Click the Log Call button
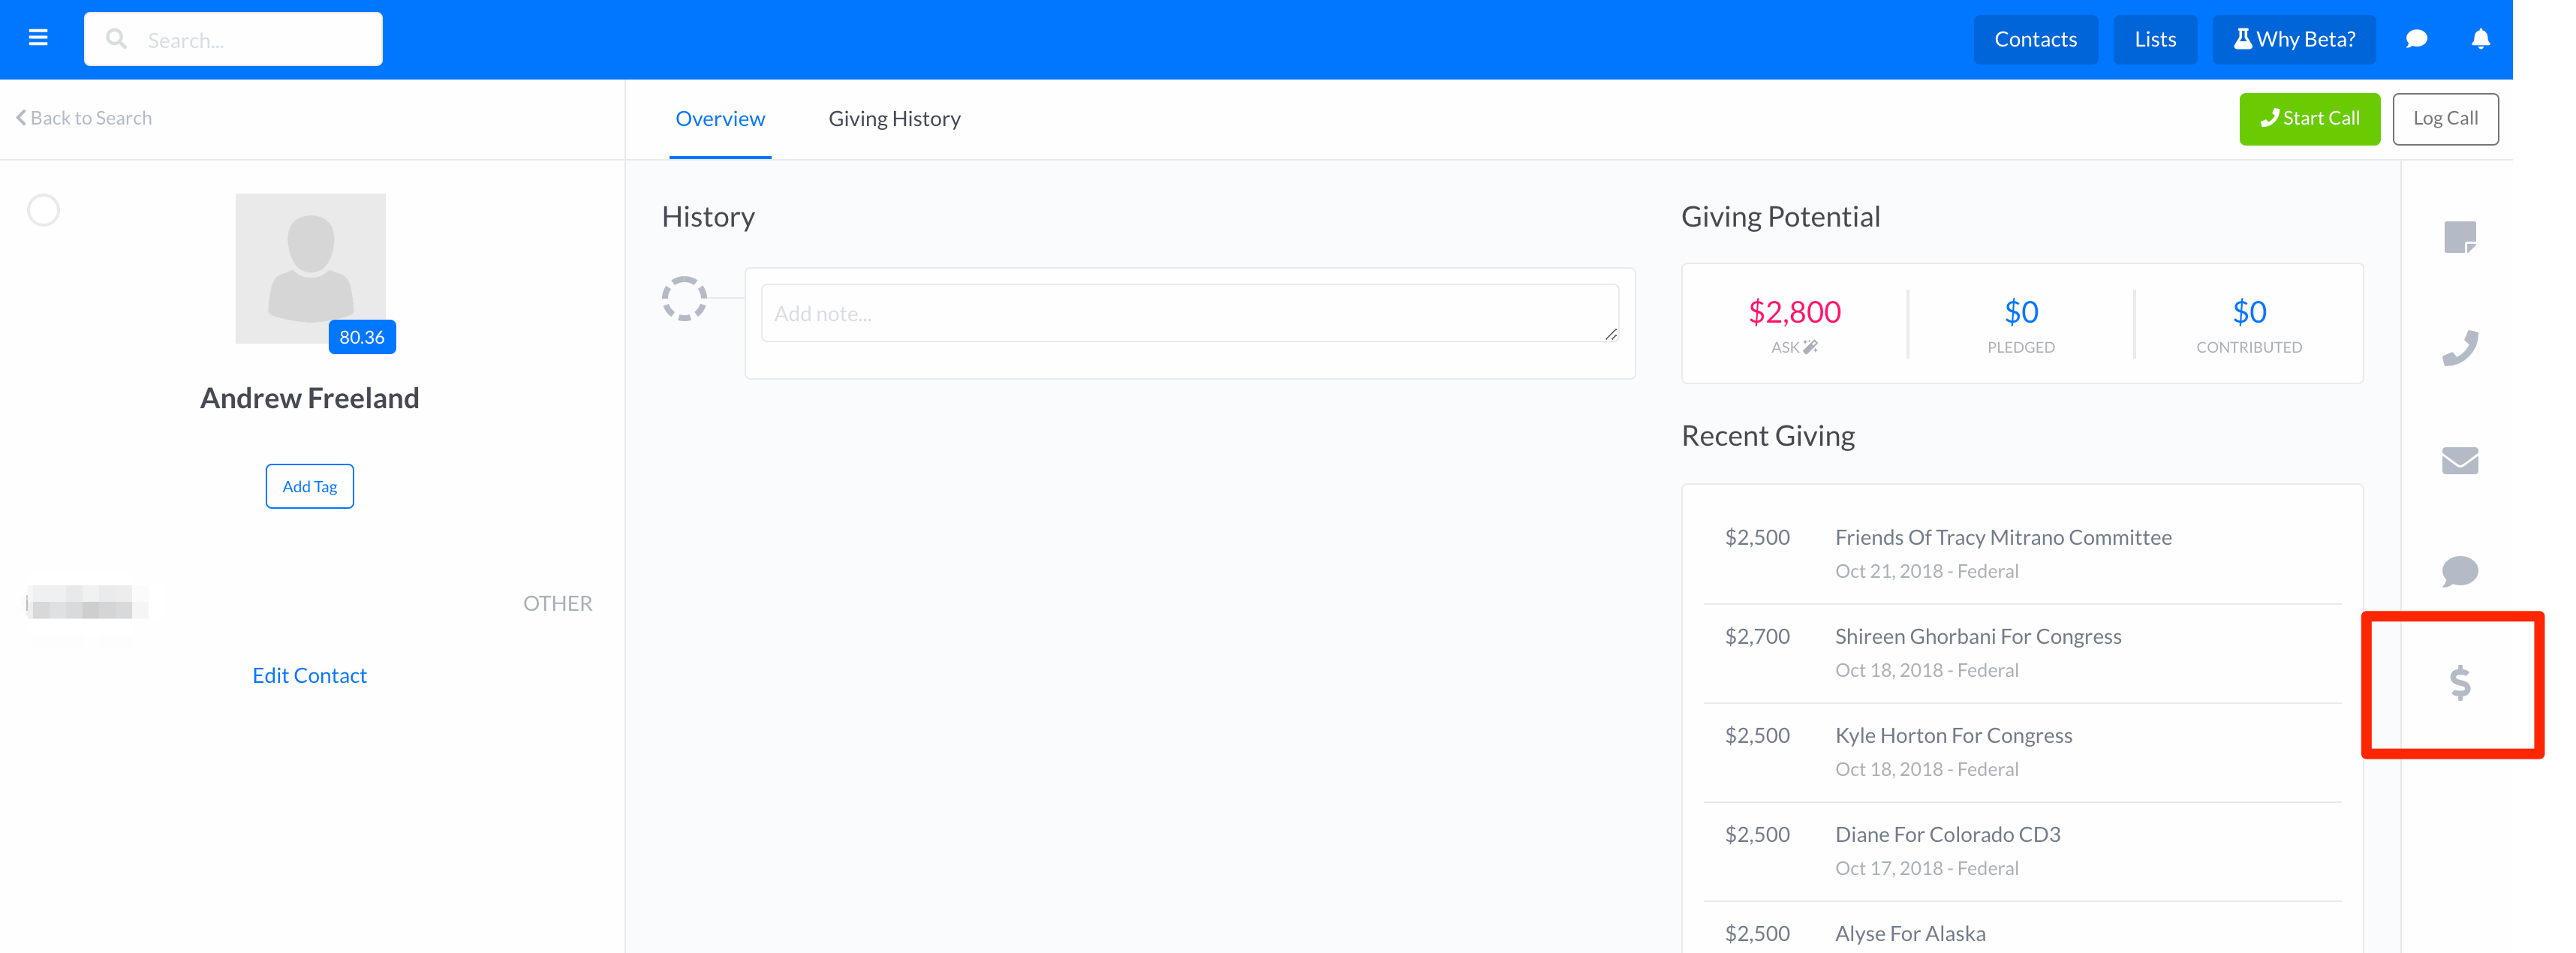Viewport: 2576px width, 953px height. (2445, 118)
